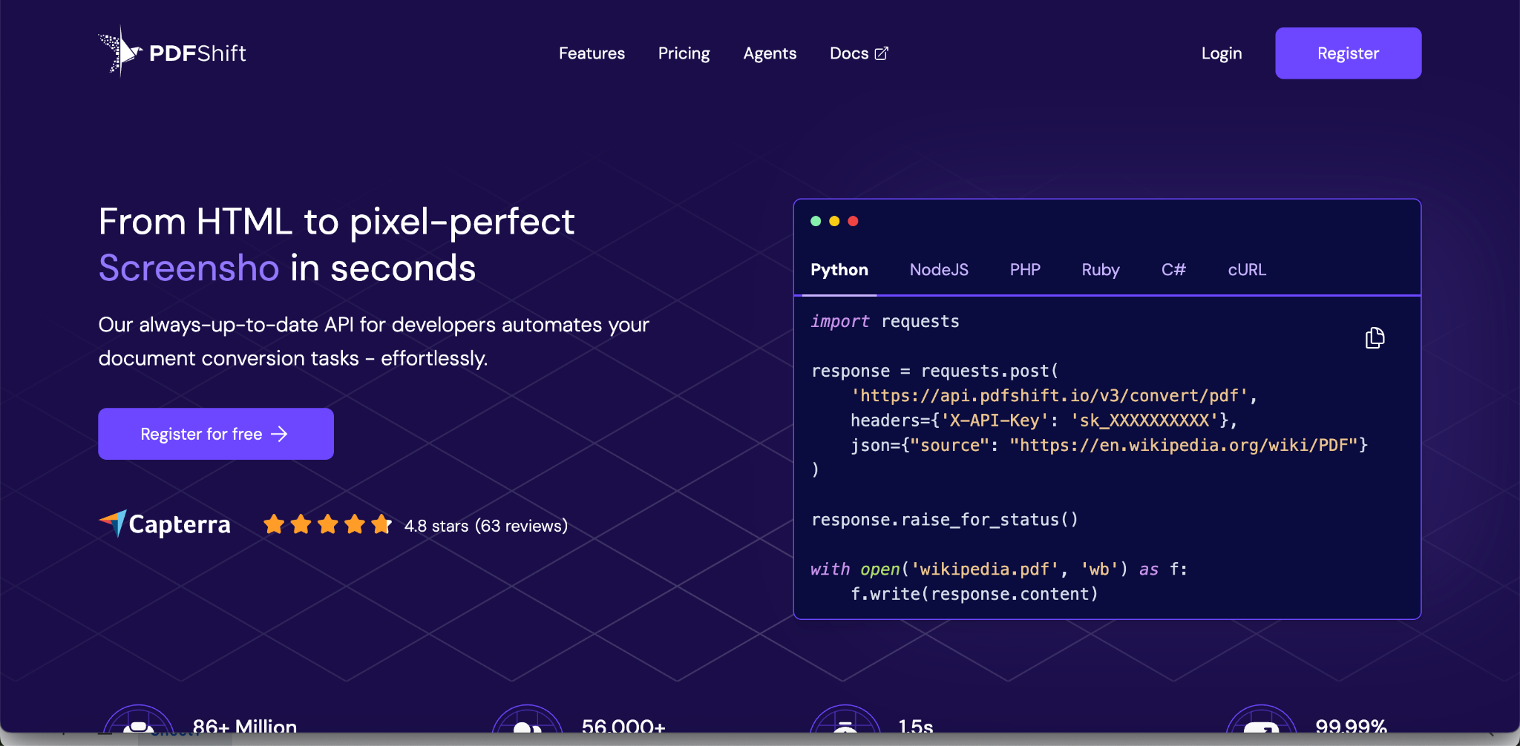Open the Features menu item

pos(592,53)
